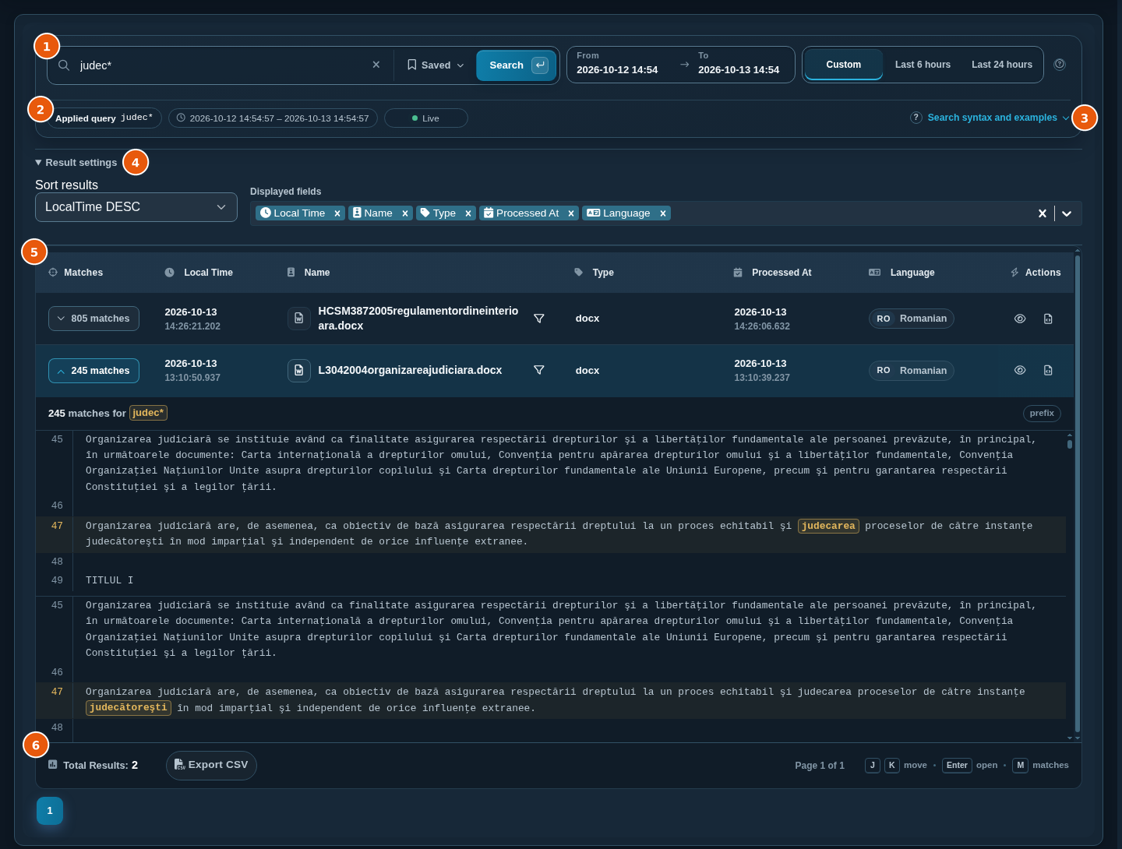Filter by L3042004organizareajudiciara.docx name
Image resolution: width=1122 pixels, height=849 pixels.
click(539, 370)
